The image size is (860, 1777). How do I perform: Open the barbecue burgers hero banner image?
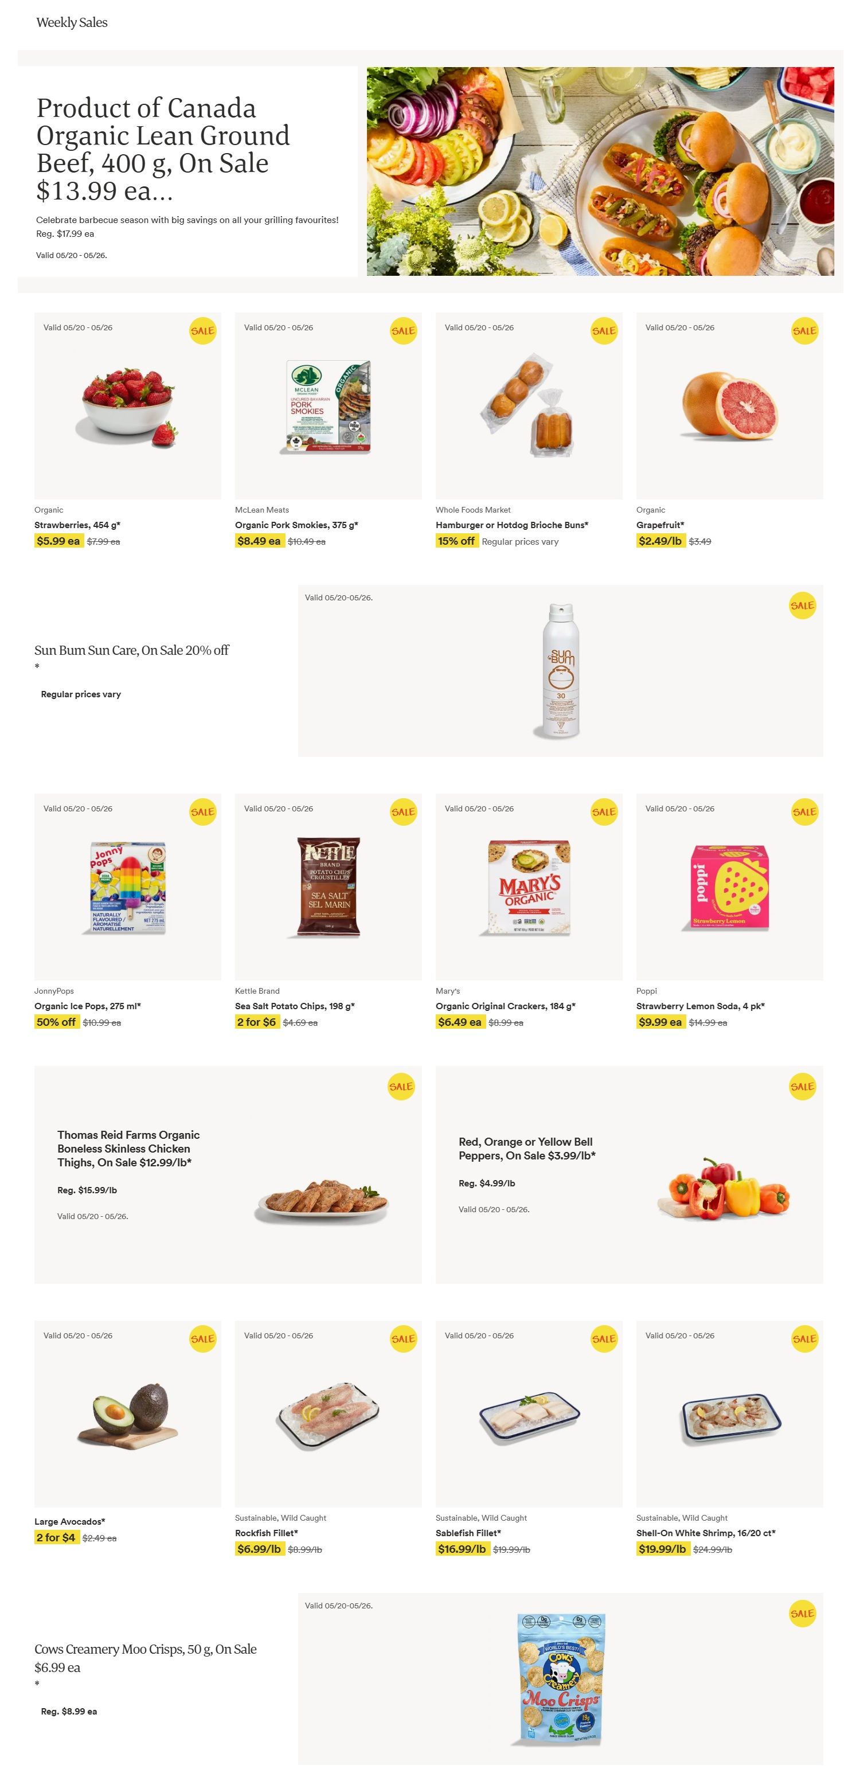600,171
